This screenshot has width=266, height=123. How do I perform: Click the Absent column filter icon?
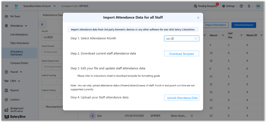coord(223,35)
